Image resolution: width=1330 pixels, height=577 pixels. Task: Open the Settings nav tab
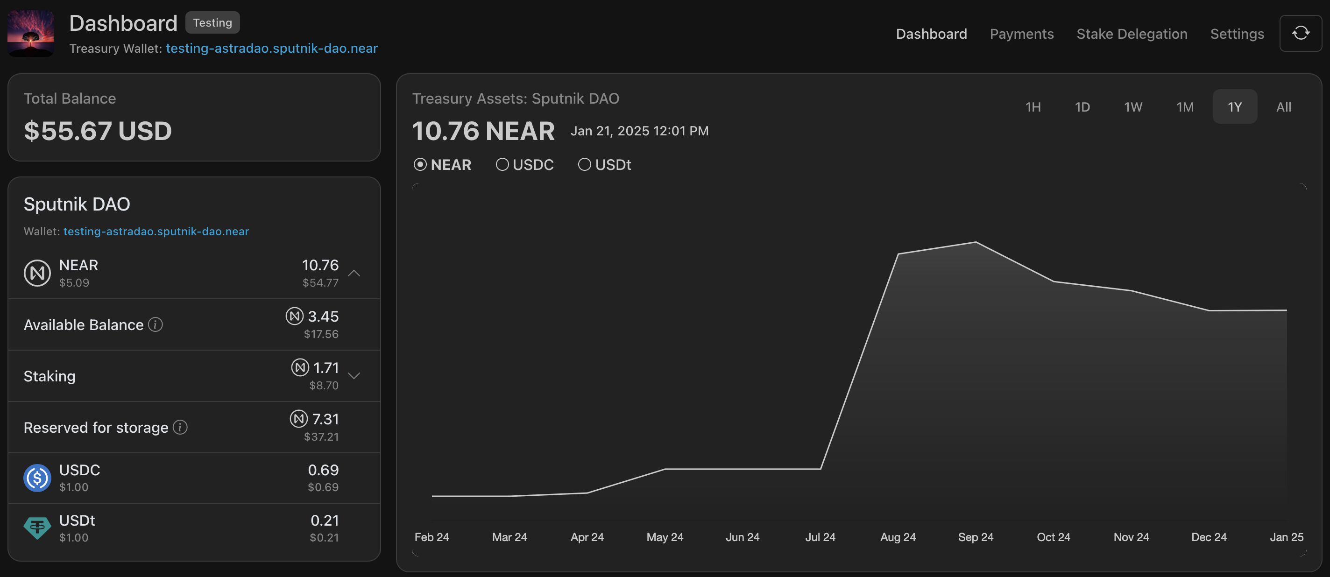(1237, 34)
